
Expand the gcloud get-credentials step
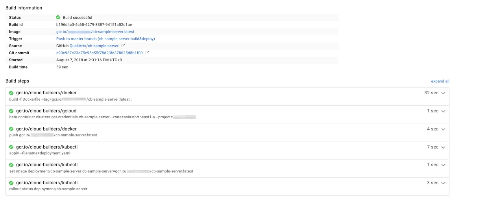click(443, 111)
